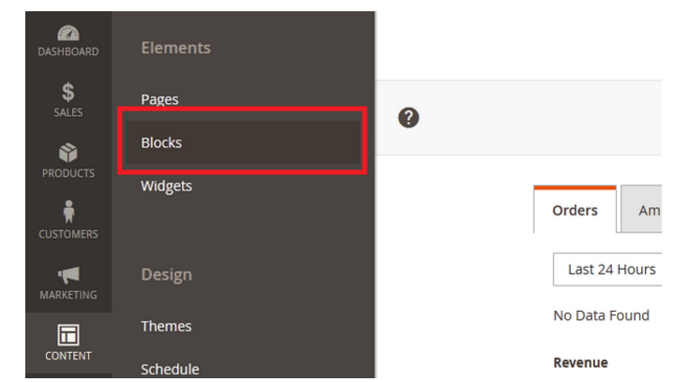
Task: Click the Sales dollar sign icon
Action: 68,92
